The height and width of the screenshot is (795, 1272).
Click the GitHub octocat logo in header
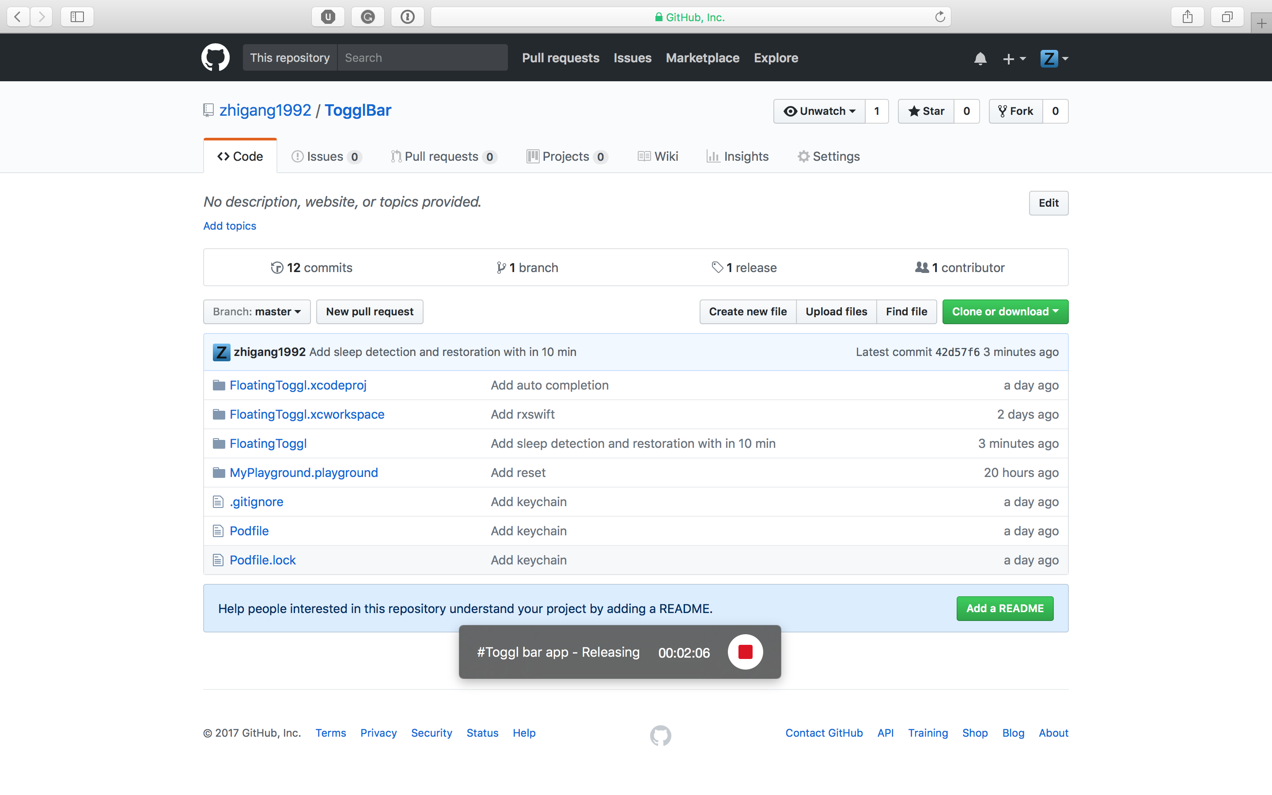tap(216, 57)
